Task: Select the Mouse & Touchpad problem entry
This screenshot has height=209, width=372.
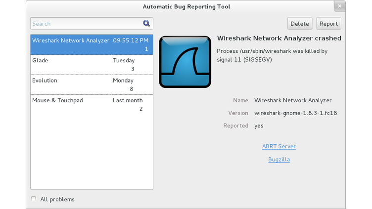Action: (x=92, y=105)
